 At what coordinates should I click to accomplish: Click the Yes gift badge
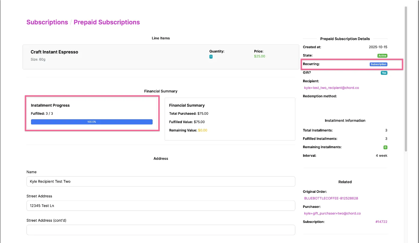pyautogui.click(x=384, y=73)
